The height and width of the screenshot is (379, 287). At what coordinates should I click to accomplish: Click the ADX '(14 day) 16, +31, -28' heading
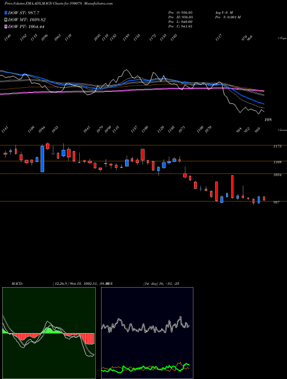[x=161, y=284]
